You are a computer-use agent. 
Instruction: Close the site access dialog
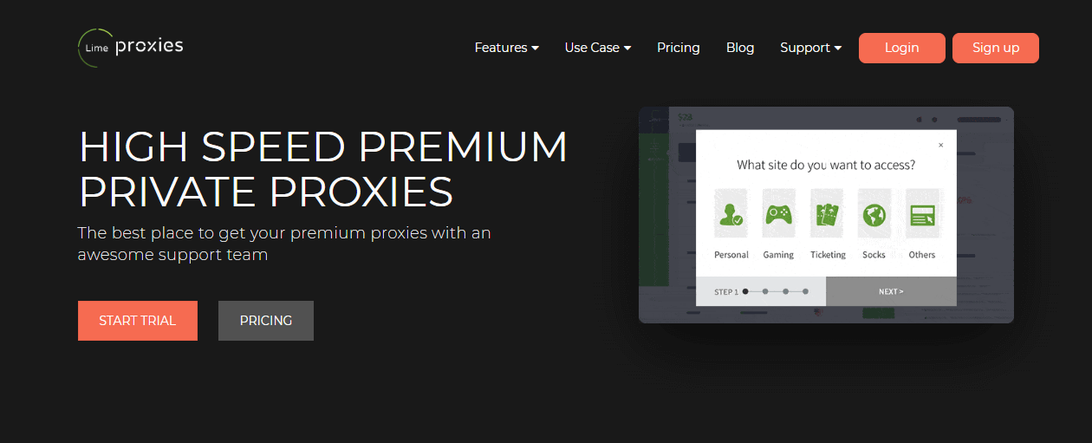coord(941,145)
